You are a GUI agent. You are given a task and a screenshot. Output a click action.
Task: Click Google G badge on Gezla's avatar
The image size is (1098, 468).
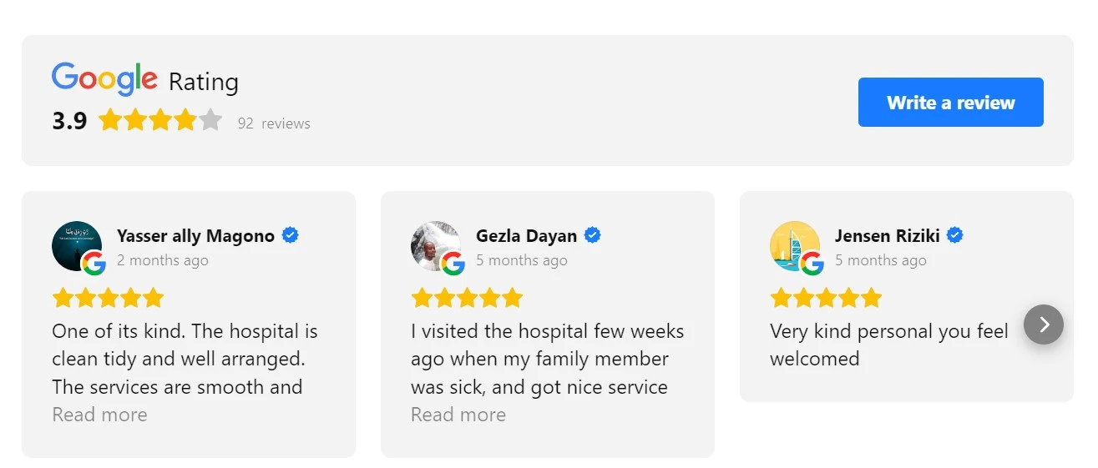(453, 264)
